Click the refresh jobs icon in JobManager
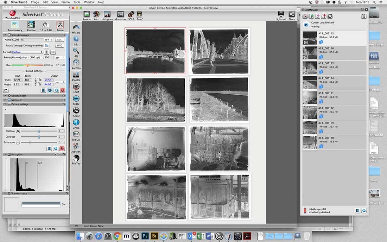This screenshot has height=242, width=387. pyautogui.click(x=330, y=16)
